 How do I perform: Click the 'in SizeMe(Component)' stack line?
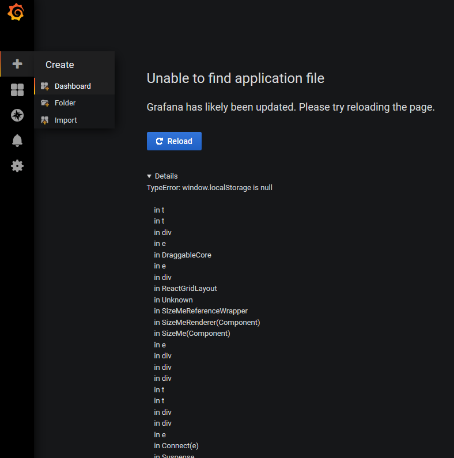[192, 334]
